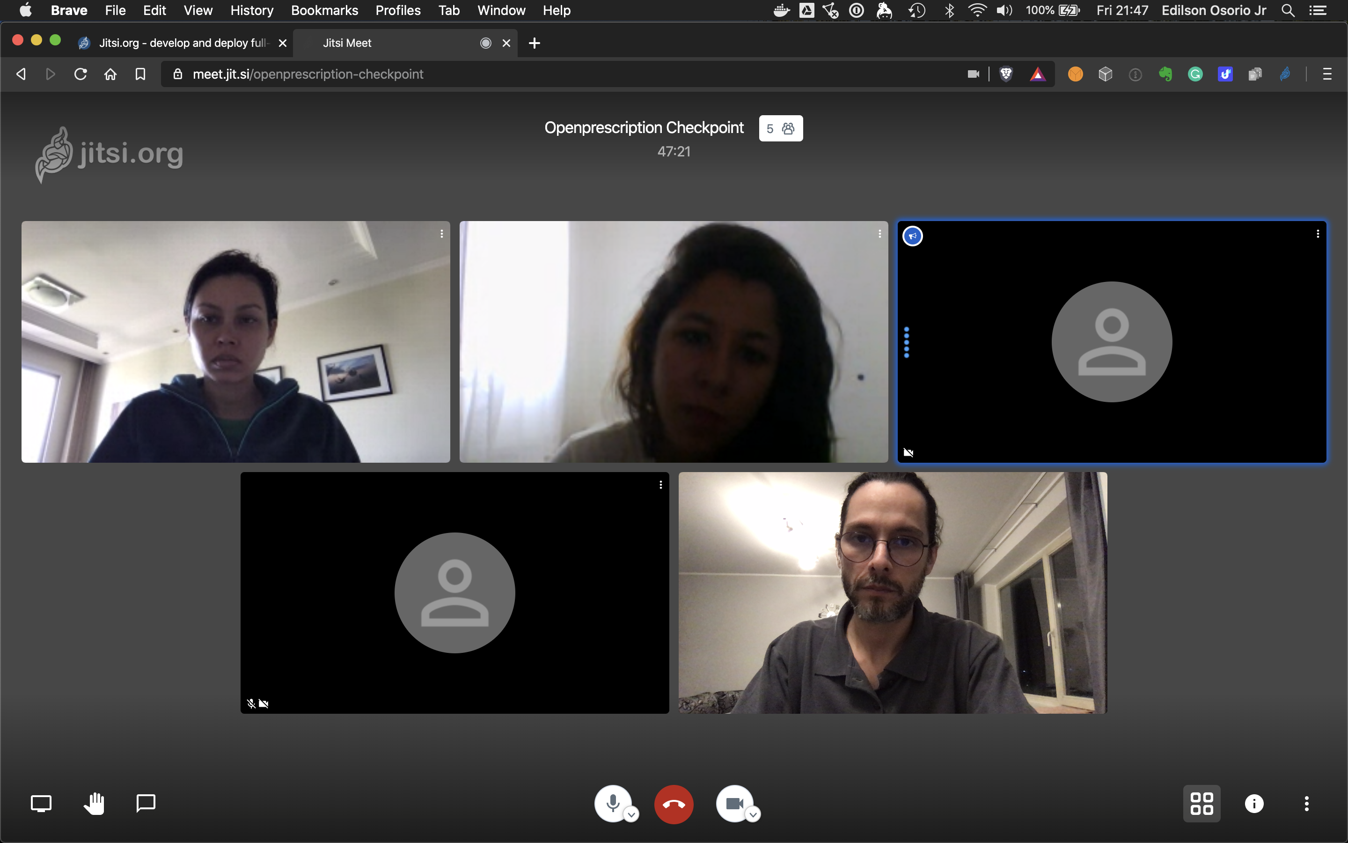The width and height of the screenshot is (1348, 843).
Task: Select the man with glasses video tile
Action: pos(893,592)
